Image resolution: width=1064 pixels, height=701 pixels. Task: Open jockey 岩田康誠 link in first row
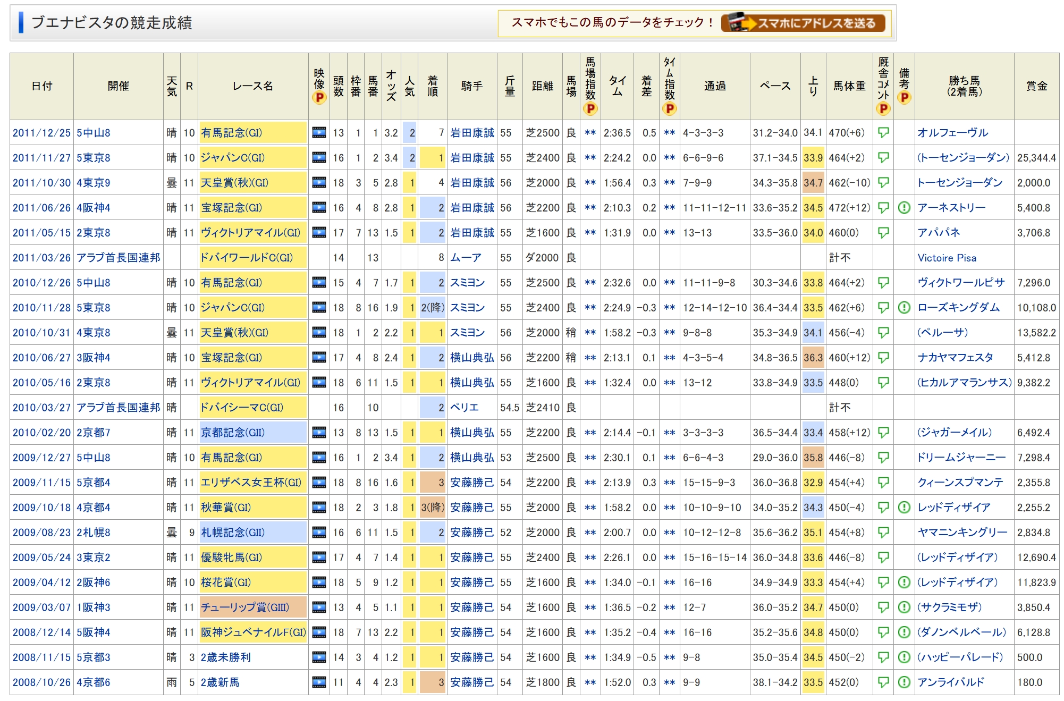(x=472, y=133)
